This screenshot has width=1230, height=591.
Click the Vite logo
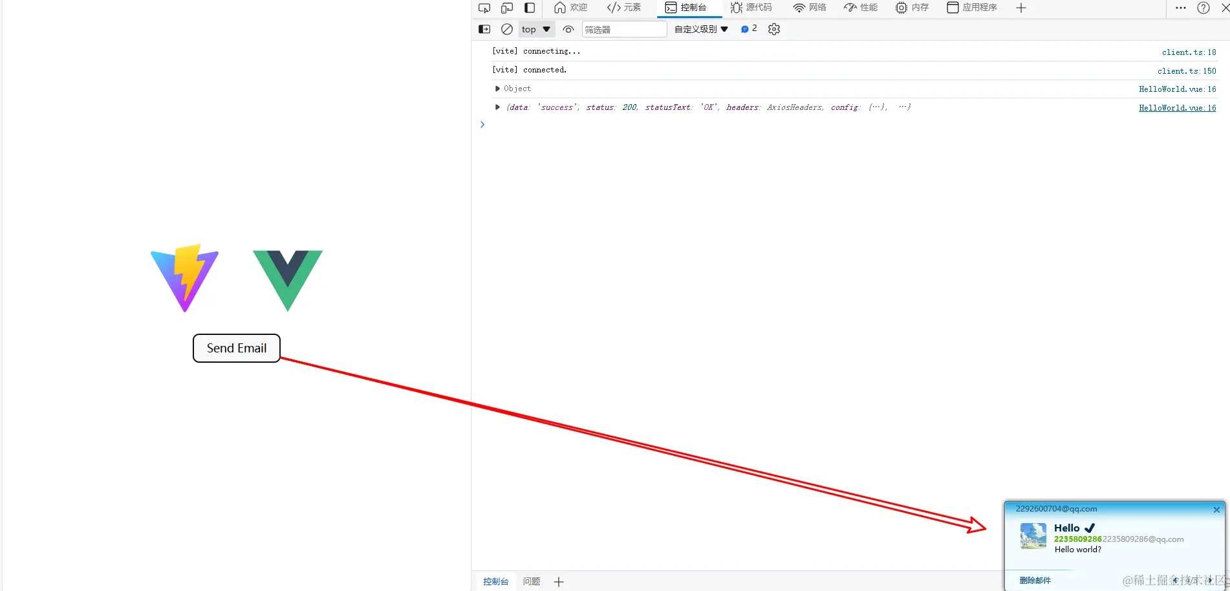184,278
